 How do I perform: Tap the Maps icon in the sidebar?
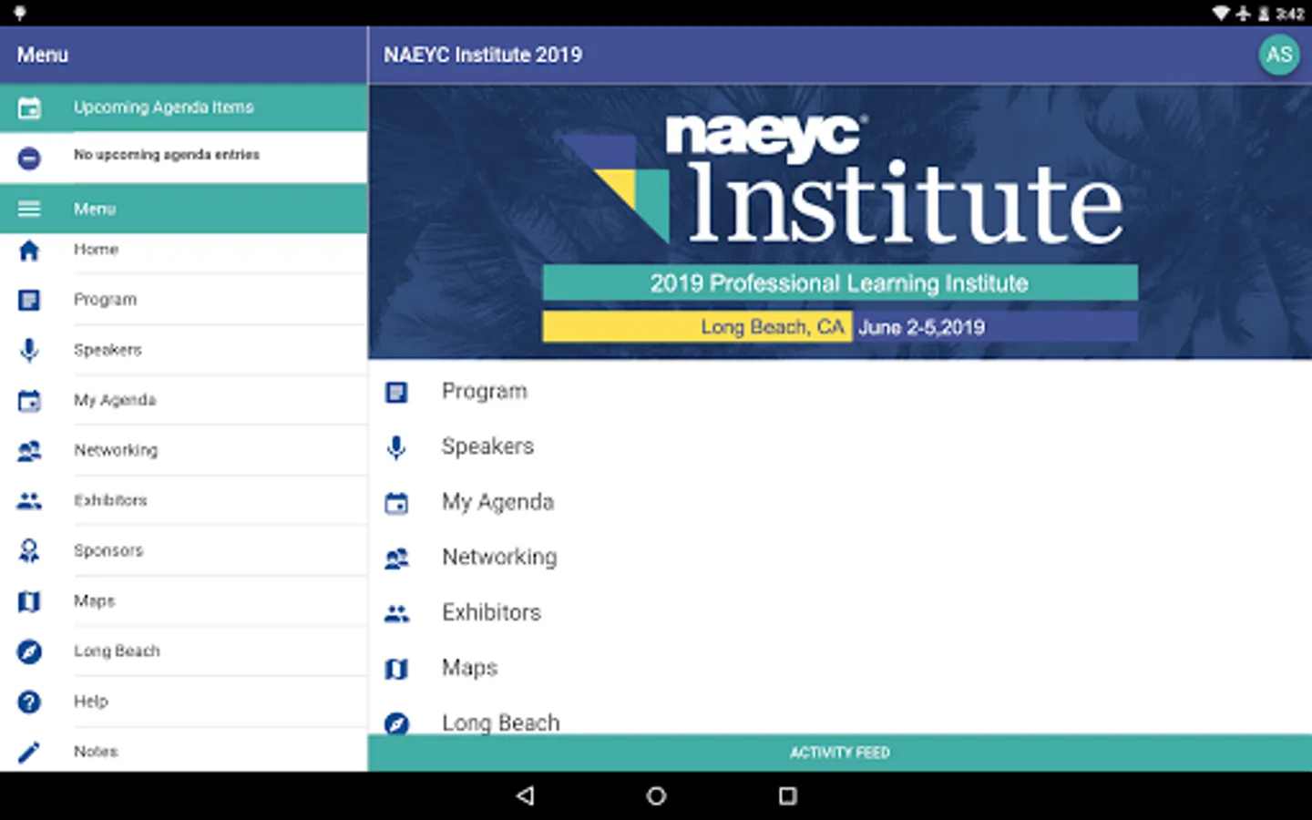click(x=29, y=601)
